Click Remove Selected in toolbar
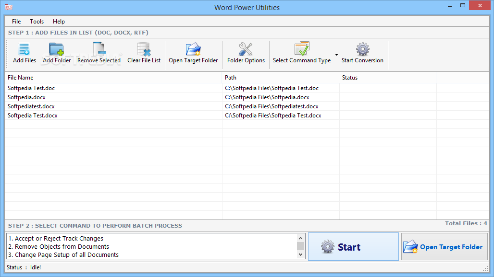494x277 pixels. [99, 53]
